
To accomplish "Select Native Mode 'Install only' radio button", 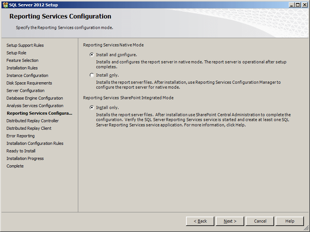I will 92,75.
